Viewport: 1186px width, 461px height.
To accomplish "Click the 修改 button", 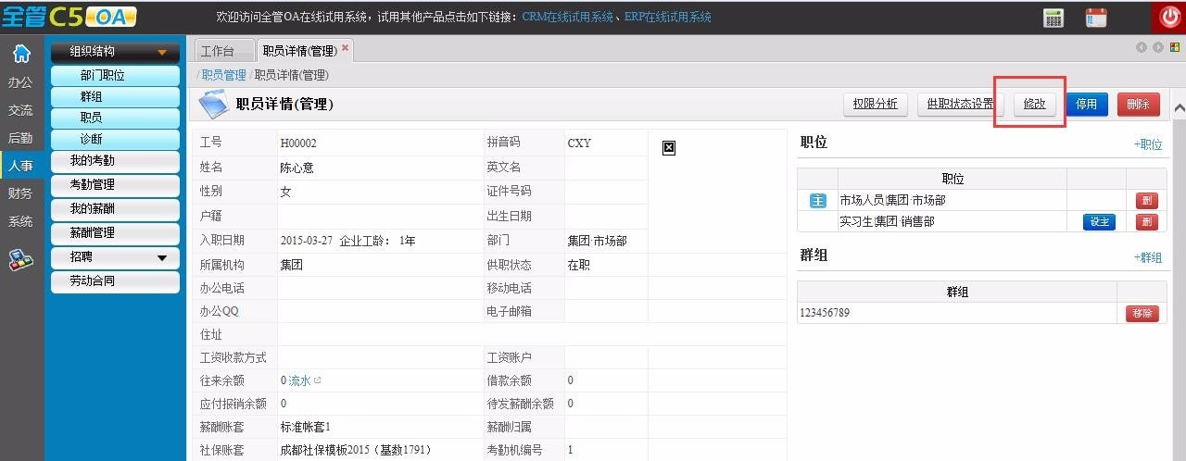I will 1035,105.
